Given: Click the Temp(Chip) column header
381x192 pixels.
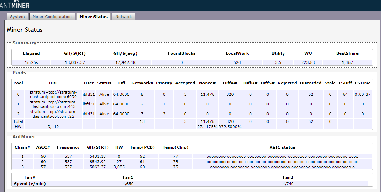Looking at the screenshot, I should (175, 147).
